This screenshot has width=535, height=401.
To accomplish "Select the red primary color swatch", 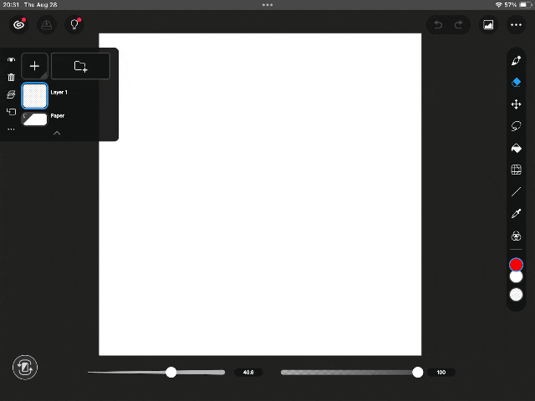I will click(x=516, y=265).
